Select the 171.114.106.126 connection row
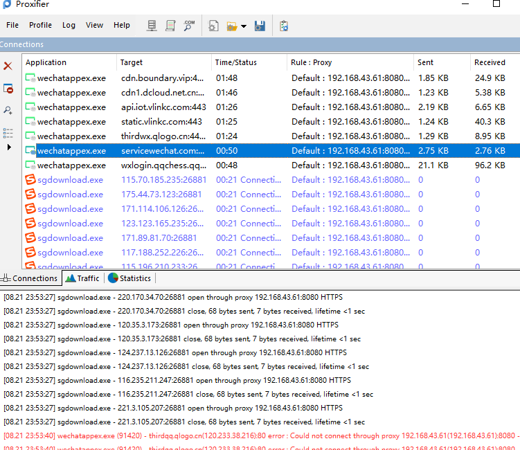 click(271, 209)
